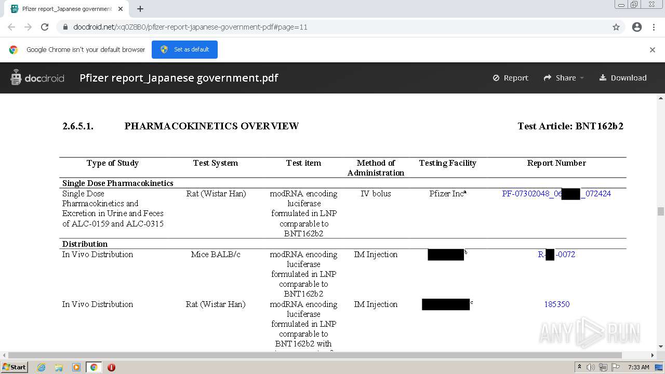665x374 pixels.
Task: Open report link ending in 072424
Action: [x=596, y=194]
